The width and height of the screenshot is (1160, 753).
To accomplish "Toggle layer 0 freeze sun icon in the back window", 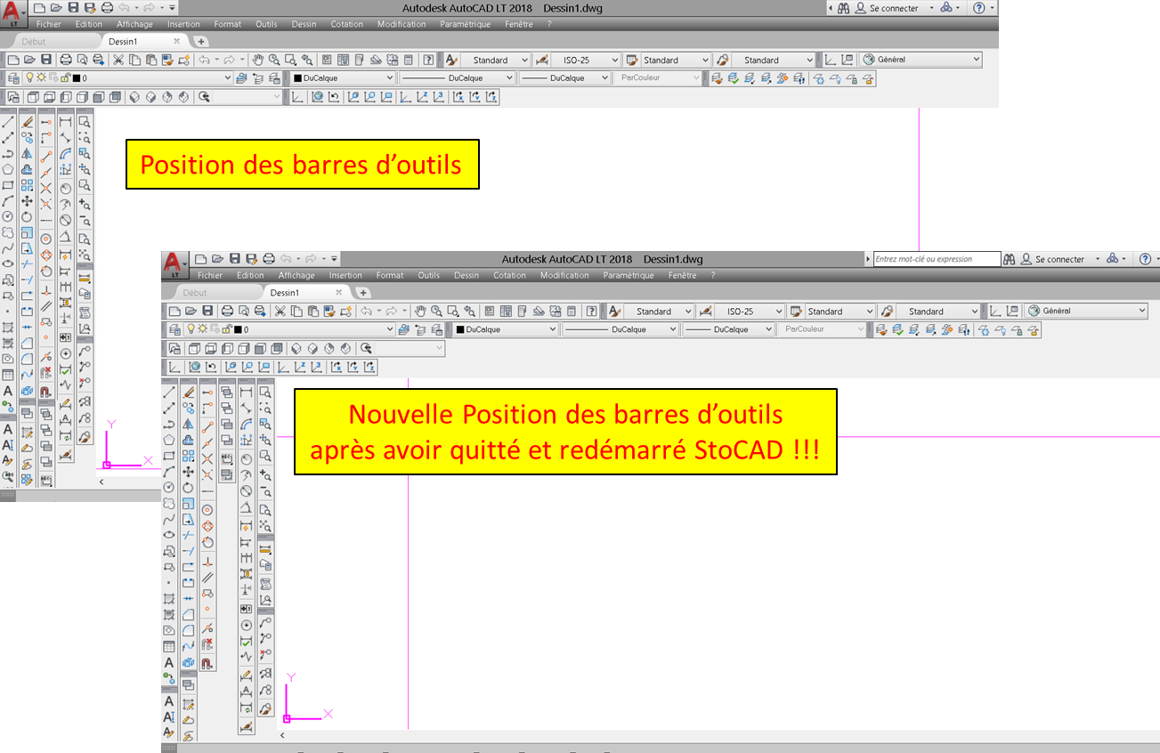I will coord(40,78).
